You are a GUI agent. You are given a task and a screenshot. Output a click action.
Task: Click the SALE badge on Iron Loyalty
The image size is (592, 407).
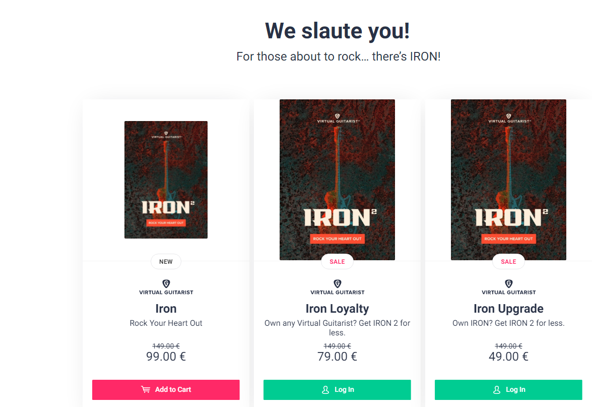point(337,262)
